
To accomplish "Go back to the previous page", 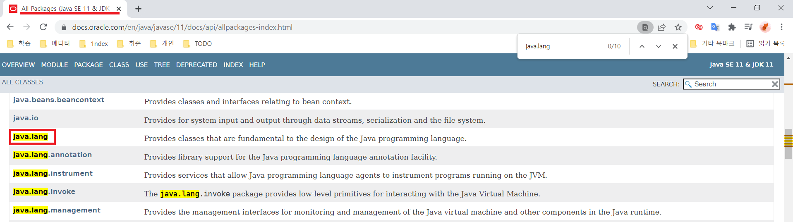I will click(x=10, y=27).
